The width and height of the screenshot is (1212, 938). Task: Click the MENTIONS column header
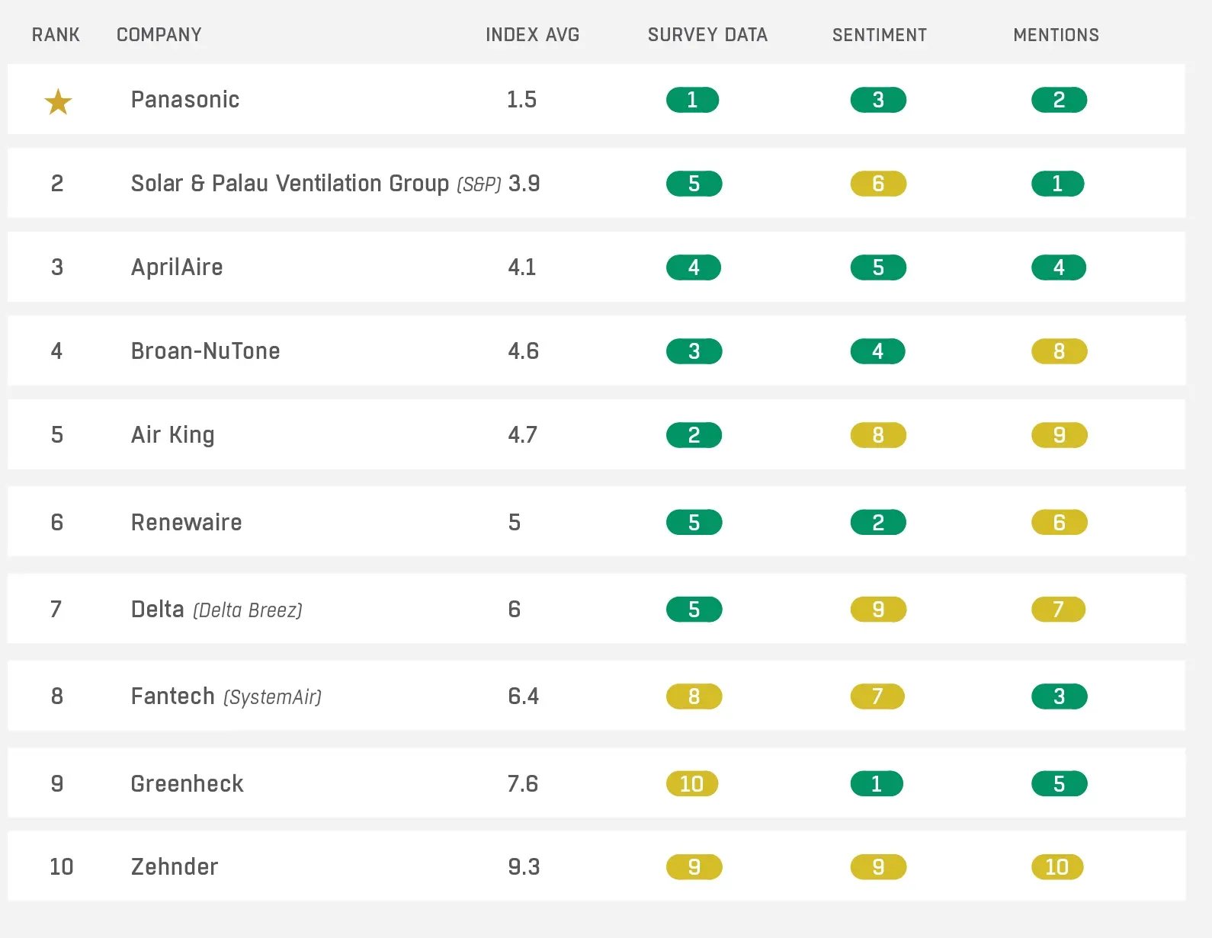tap(1056, 35)
